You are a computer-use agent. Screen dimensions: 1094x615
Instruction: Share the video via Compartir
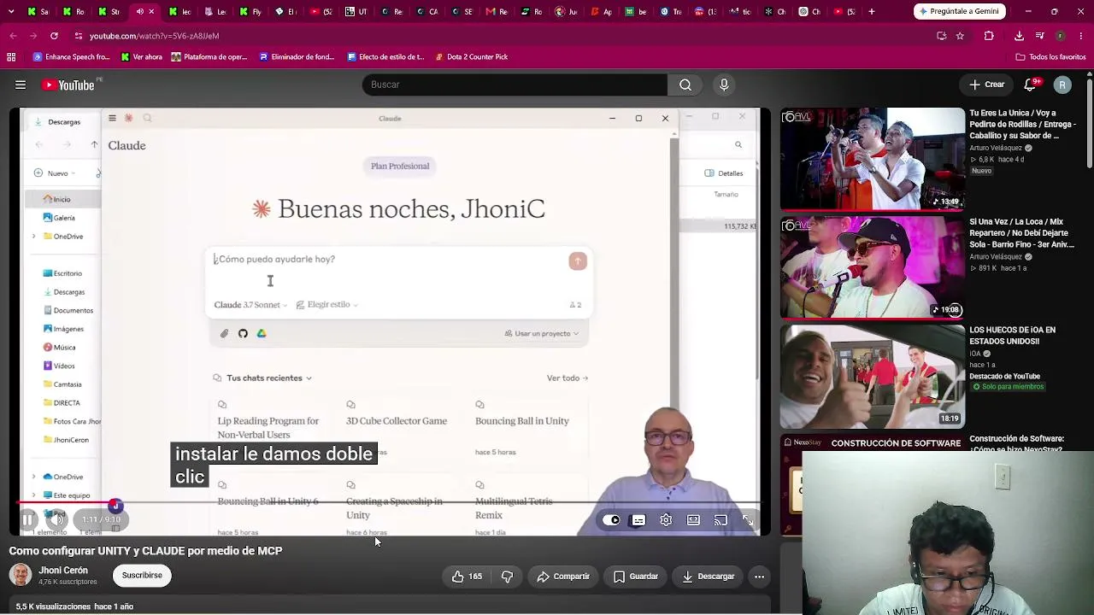coord(563,577)
